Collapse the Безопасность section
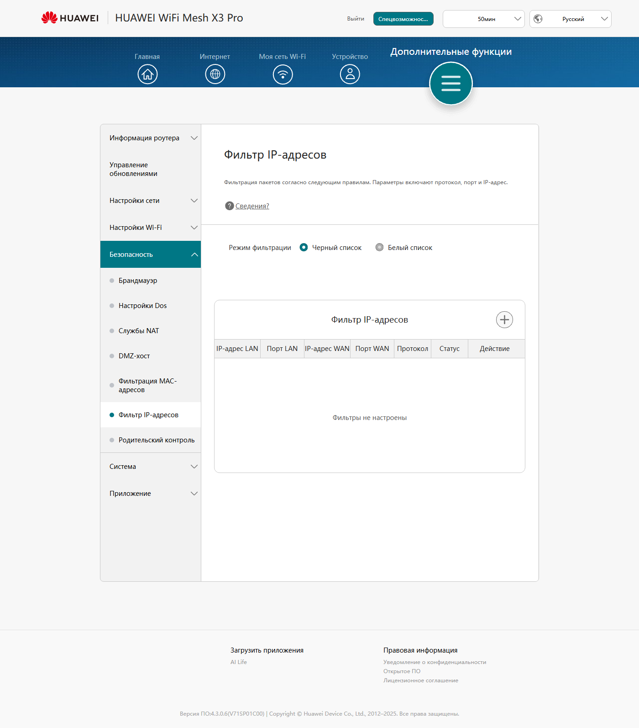Screen dimensions: 639x728 [151, 255]
